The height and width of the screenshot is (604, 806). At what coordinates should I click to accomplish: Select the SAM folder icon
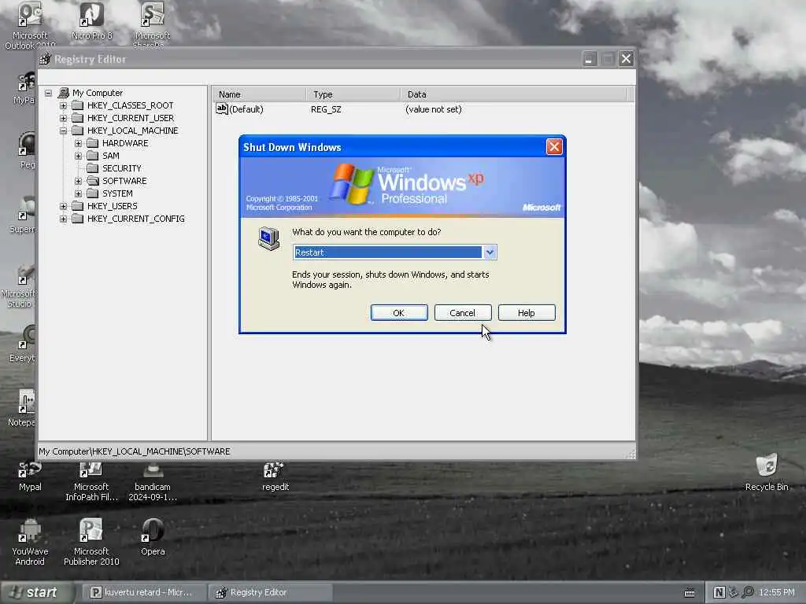[93, 156]
